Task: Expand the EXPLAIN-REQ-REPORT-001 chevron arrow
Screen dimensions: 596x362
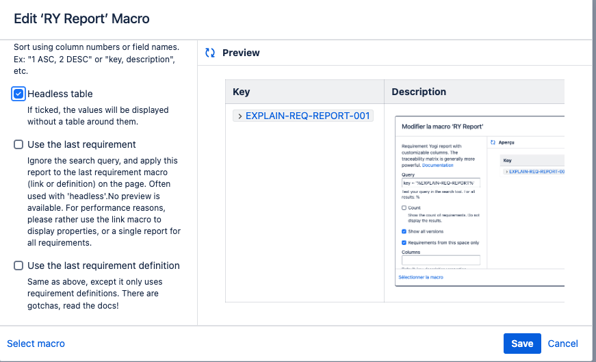Action: click(x=239, y=116)
